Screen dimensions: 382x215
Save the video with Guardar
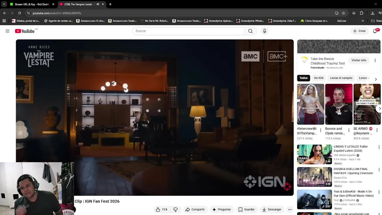click(247, 210)
